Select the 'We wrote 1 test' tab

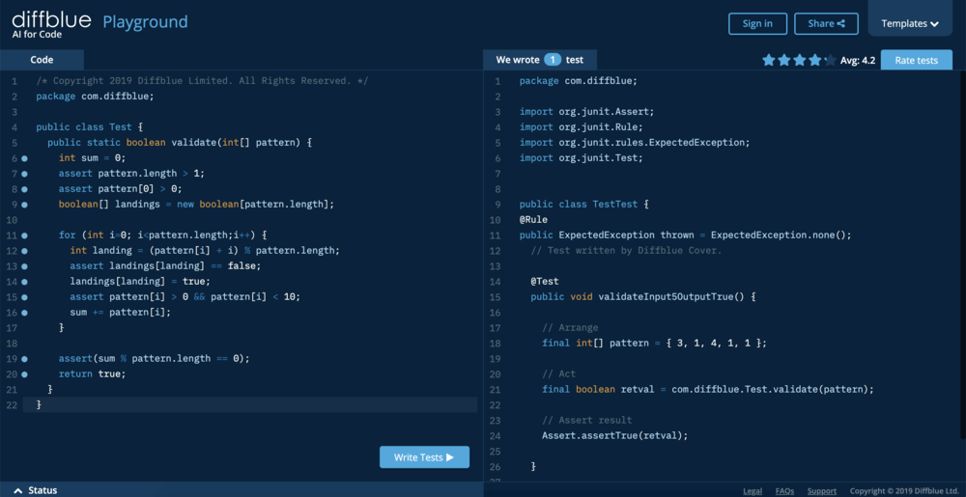pyautogui.click(x=540, y=60)
